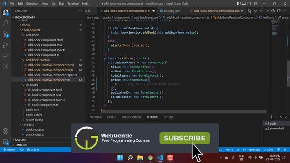Click the Split Editor Right icon
Viewport: 290px width, 163px height.
(279, 11)
